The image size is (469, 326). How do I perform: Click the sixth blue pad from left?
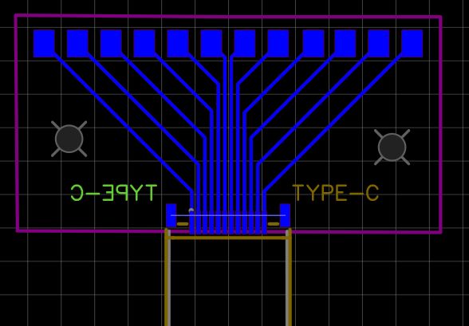[x=211, y=43]
